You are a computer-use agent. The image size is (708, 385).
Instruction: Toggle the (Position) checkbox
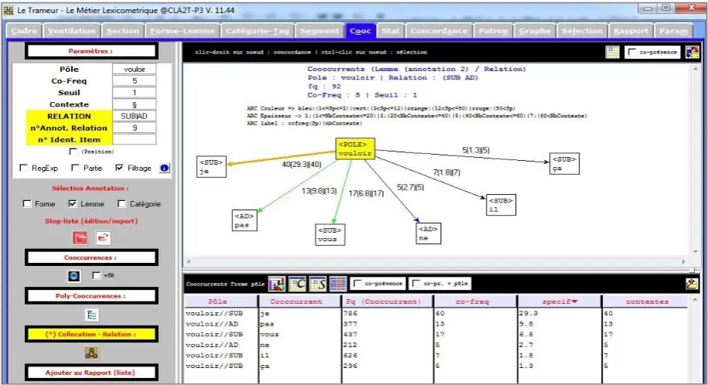click(x=74, y=152)
